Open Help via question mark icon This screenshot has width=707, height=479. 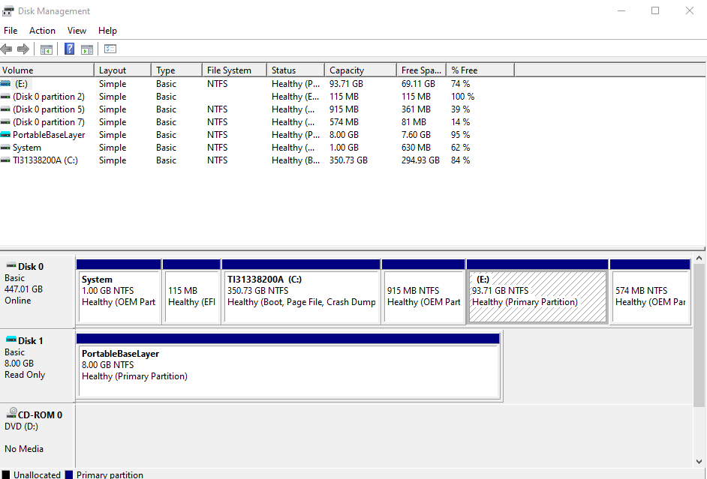tap(70, 49)
